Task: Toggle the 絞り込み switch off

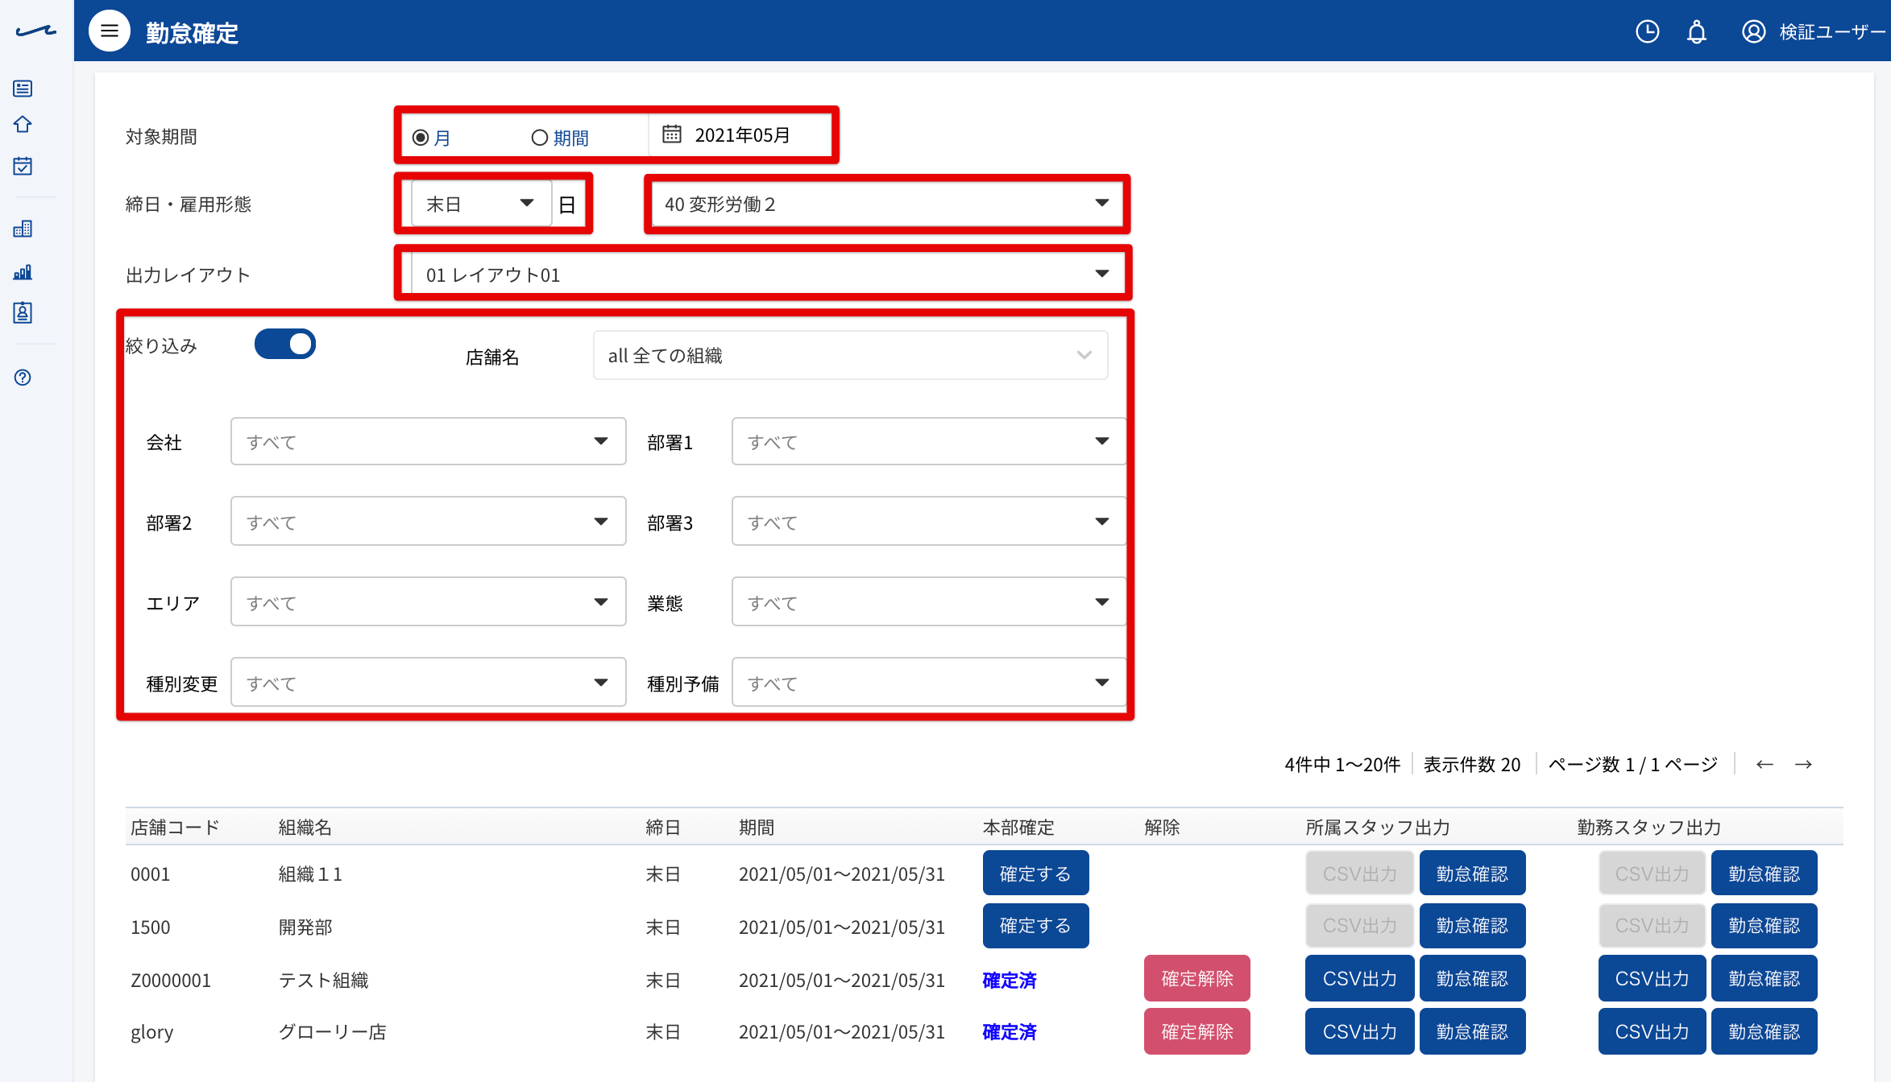Action: (285, 344)
